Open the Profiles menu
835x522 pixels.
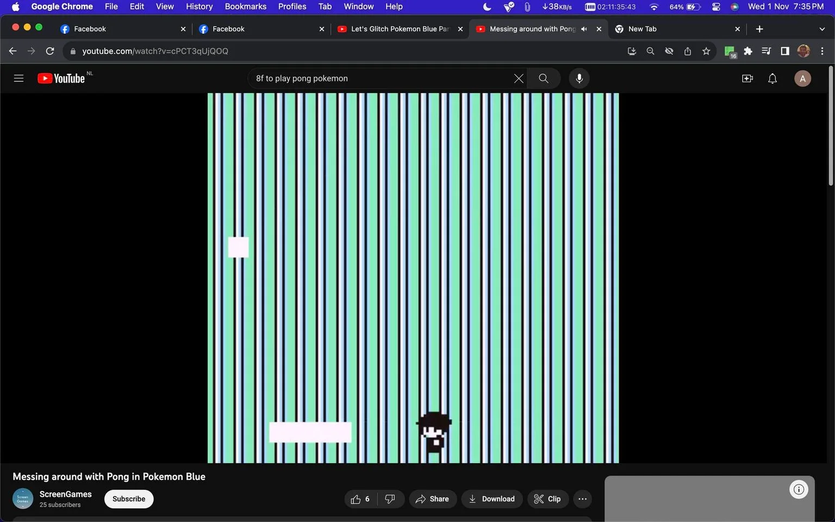tap(292, 7)
